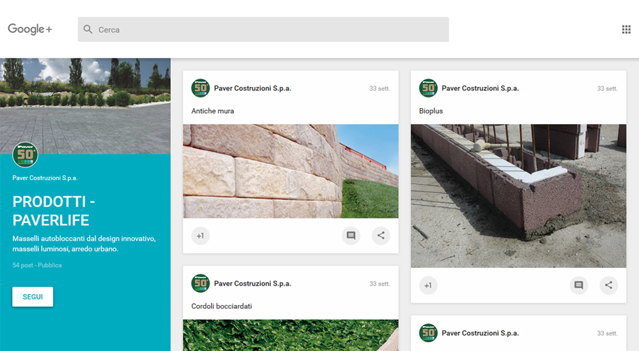The width and height of the screenshot is (639, 351).
Task: Click the search magnifier icon
Action: 88,29
